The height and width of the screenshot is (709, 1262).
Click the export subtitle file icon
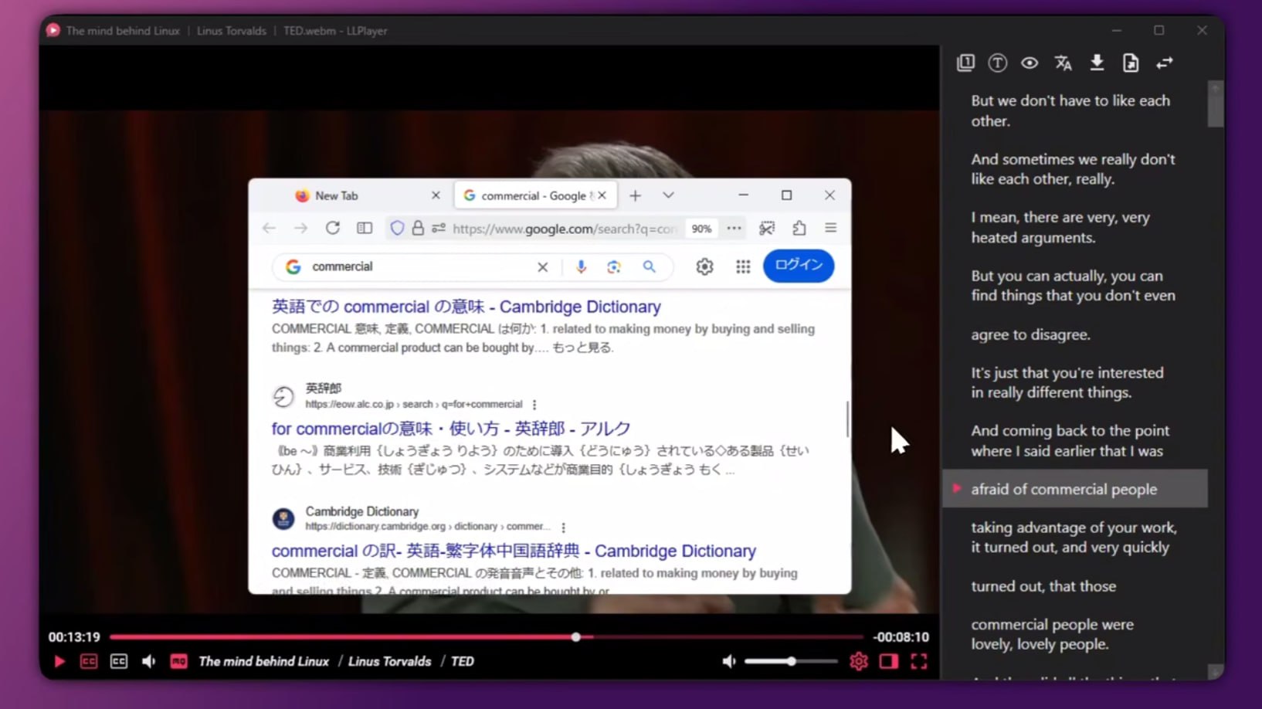[1130, 63]
